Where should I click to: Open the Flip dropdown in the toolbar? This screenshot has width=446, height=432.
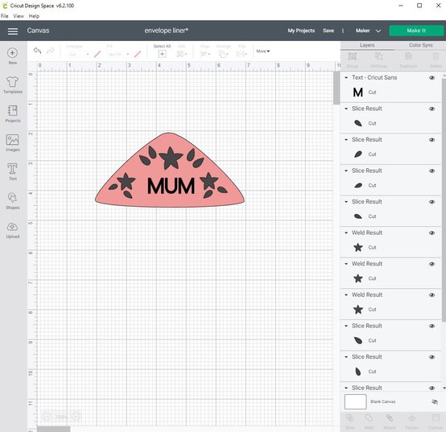(242, 54)
